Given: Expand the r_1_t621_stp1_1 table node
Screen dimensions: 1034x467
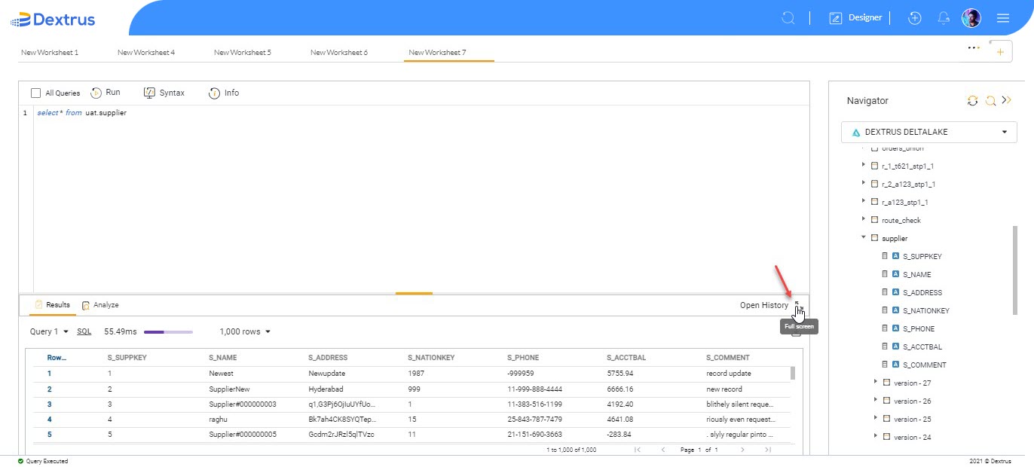Looking at the screenshot, I should [864, 166].
